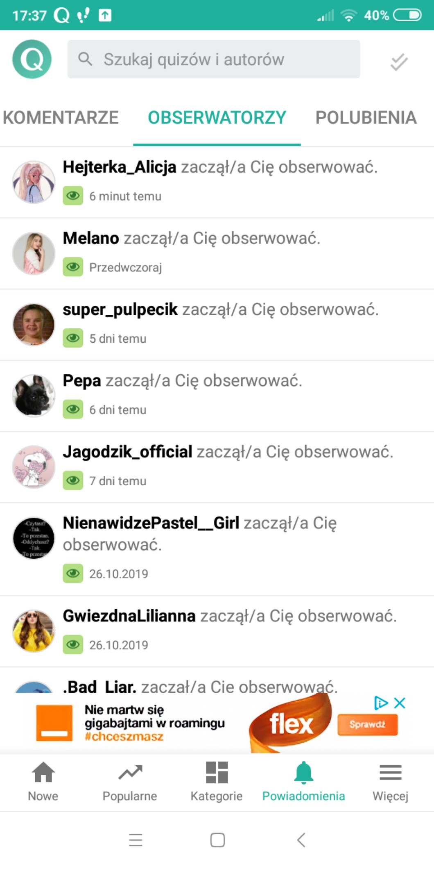Select the OBSERWATORZY tab
434x869 pixels.
[217, 118]
